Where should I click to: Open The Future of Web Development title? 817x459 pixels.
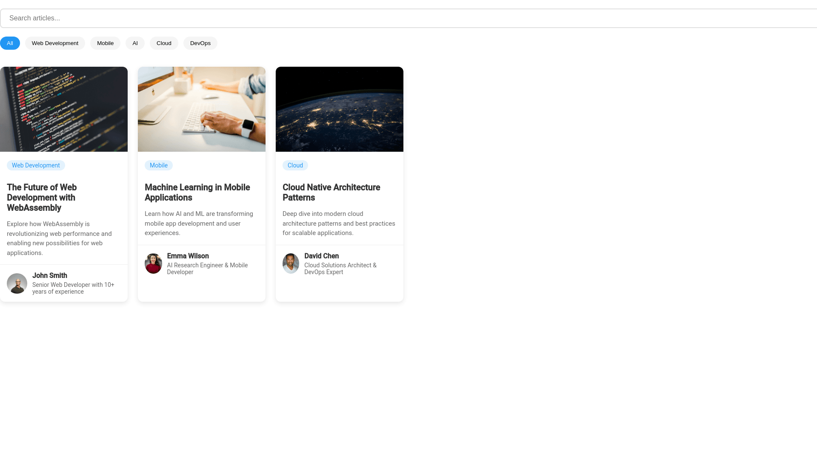[x=42, y=198]
